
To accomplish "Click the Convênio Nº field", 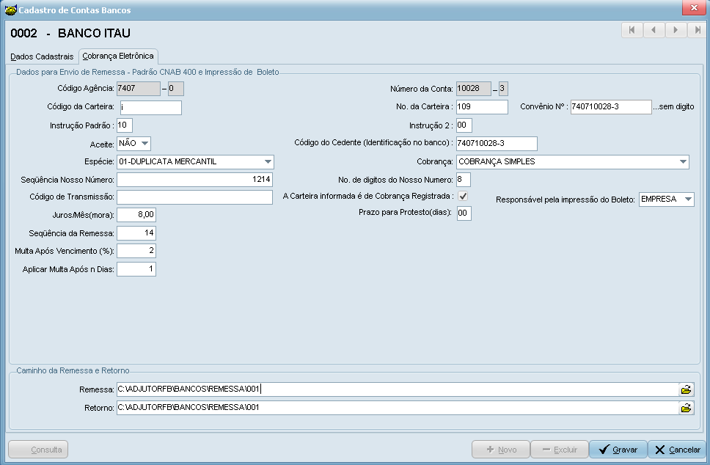I will (611, 107).
